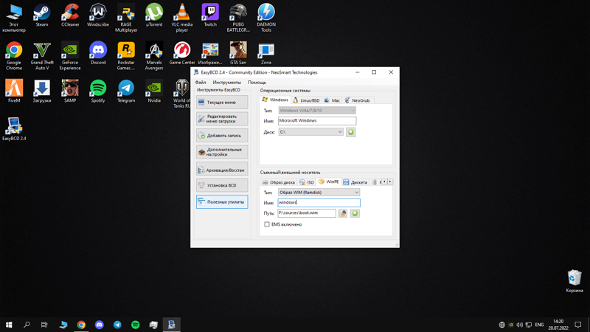Click the Microsoft Windows name field
590x332 pixels.
click(317, 121)
